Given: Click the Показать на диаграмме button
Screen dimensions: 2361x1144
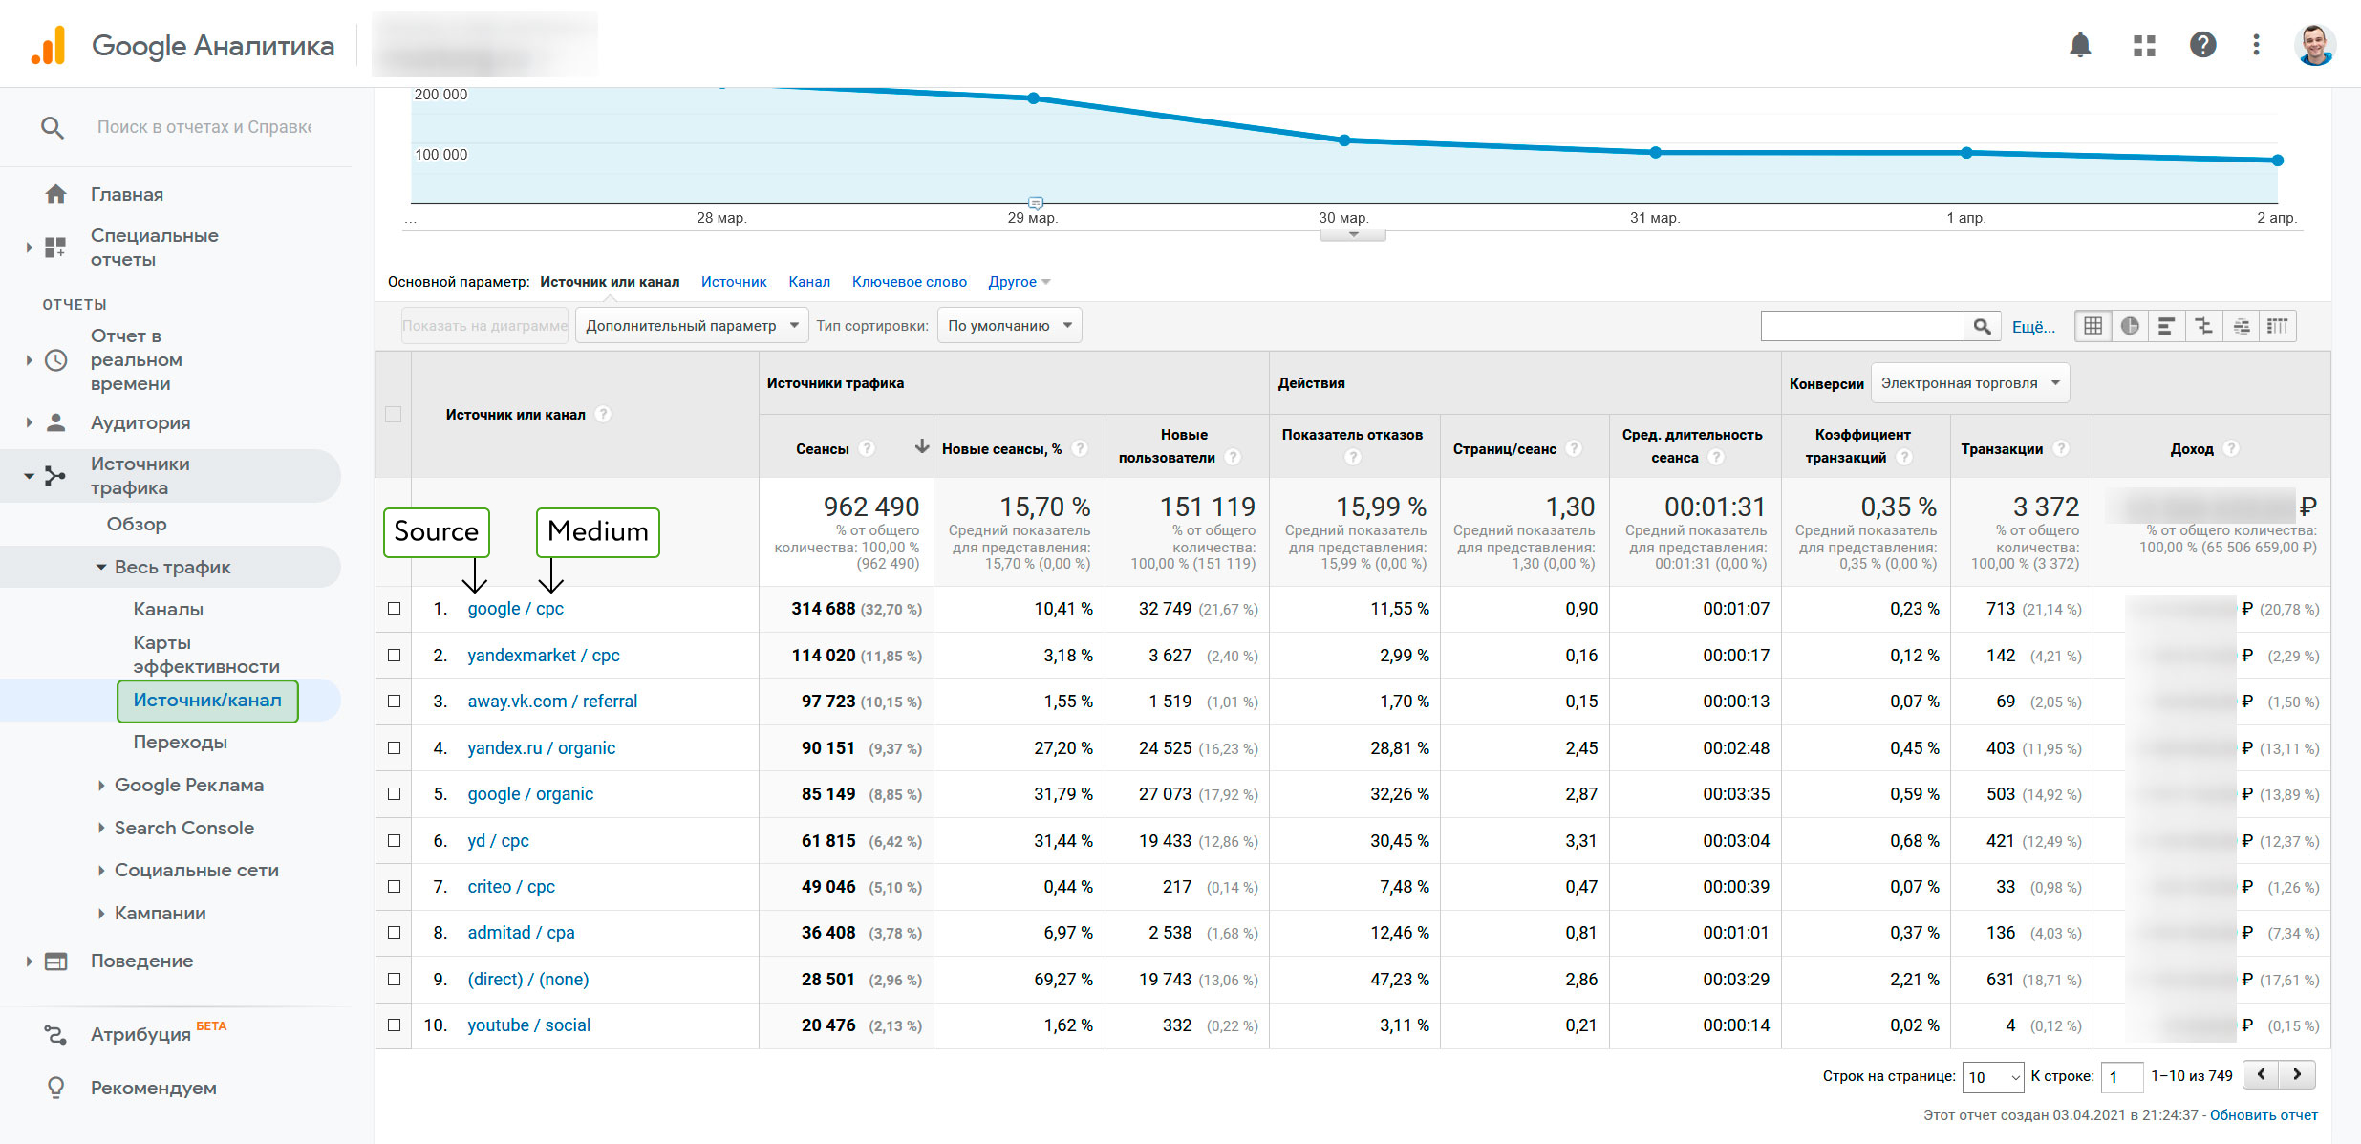Looking at the screenshot, I should click(484, 326).
